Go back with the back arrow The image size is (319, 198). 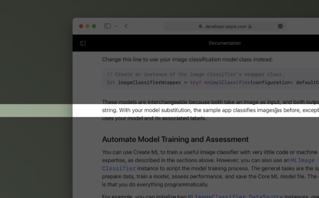[x=126, y=26]
